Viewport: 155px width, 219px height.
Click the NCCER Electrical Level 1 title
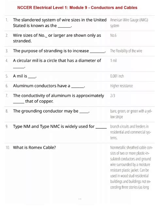coord(77,8)
